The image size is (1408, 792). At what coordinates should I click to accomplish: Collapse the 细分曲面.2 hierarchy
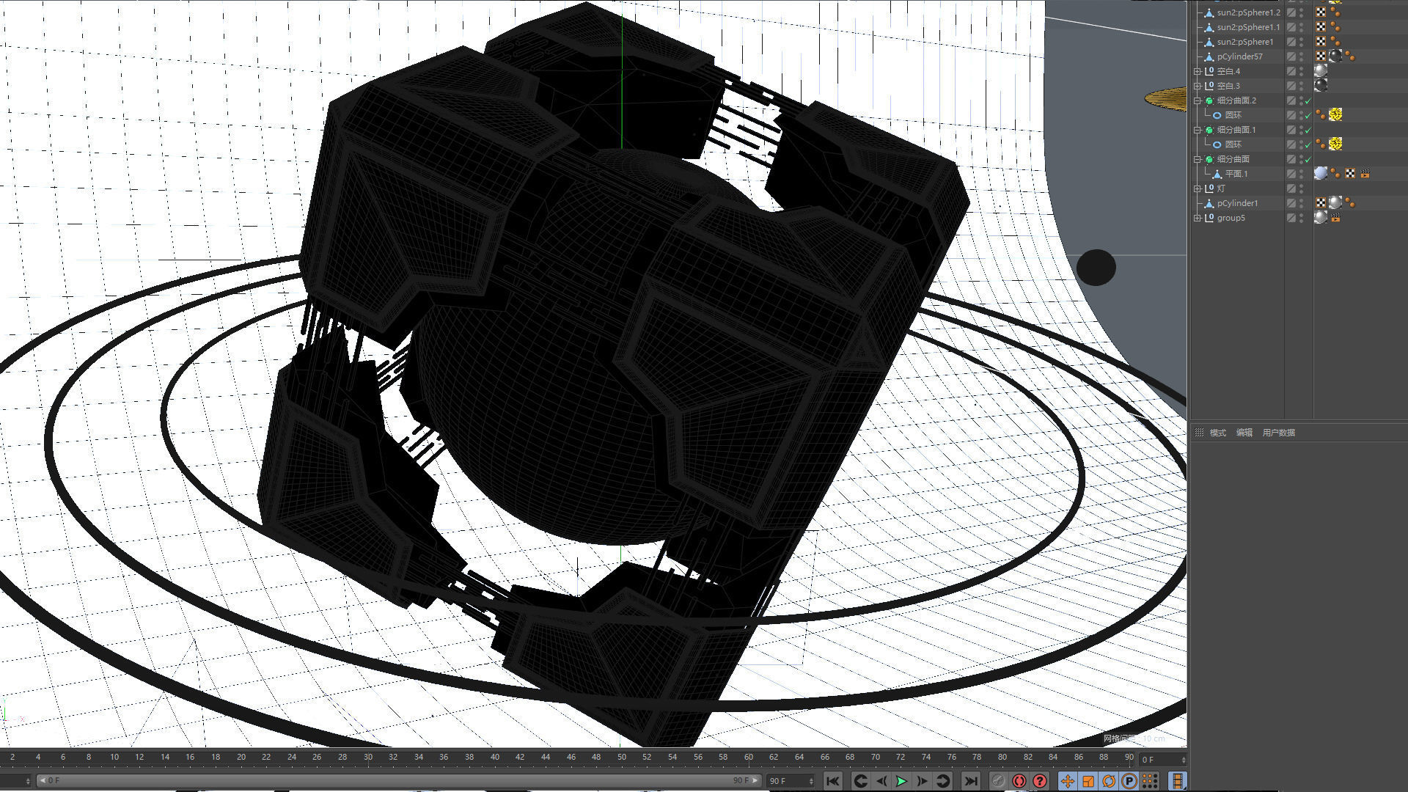(1197, 100)
